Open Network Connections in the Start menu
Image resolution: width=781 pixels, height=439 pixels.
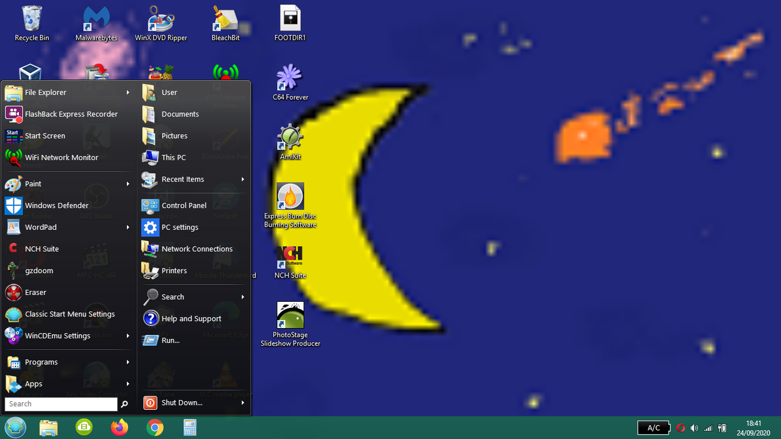[x=194, y=249]
